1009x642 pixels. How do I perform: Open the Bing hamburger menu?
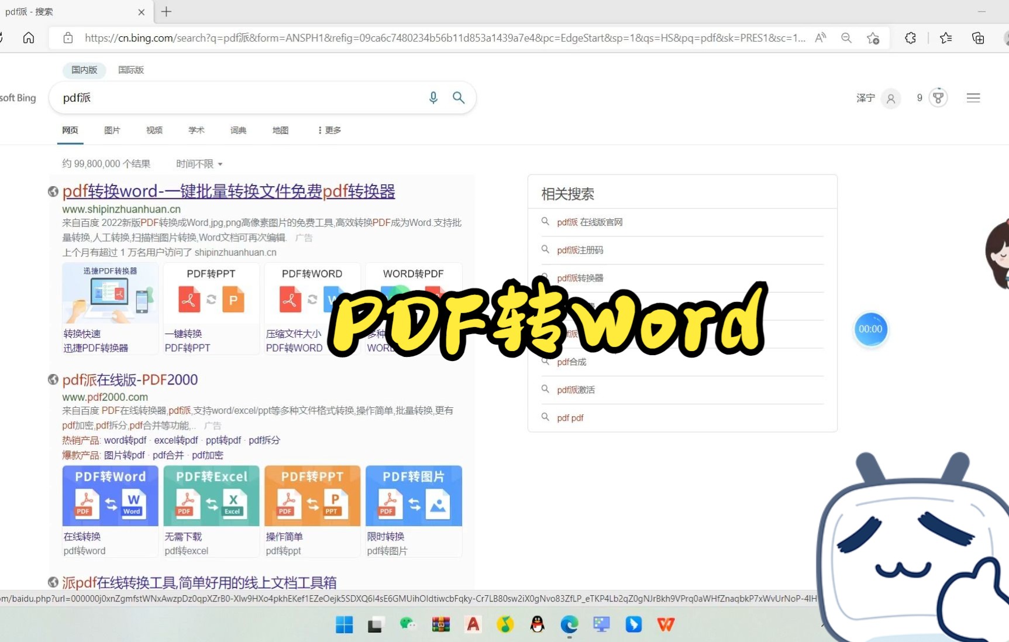[973, 98]
